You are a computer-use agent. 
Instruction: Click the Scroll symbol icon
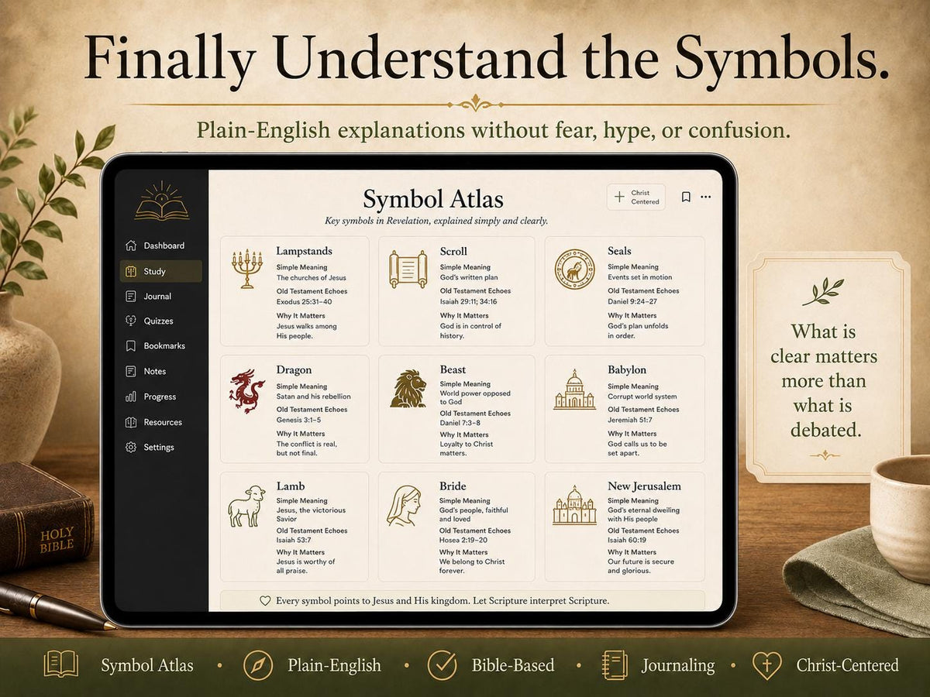click(x=408, y=269)
